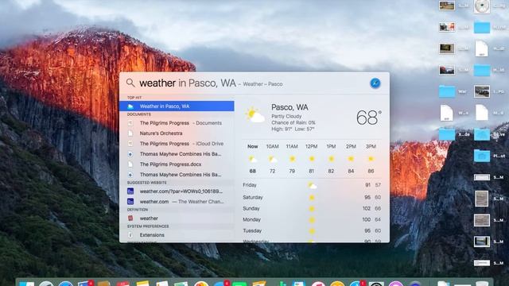Open 'Thomas Mayhew Combines' result just below 'The Pilgrims Progress.docx'
Image resolution: width=509 pixels, height=286 pixels.
[177, 175]
